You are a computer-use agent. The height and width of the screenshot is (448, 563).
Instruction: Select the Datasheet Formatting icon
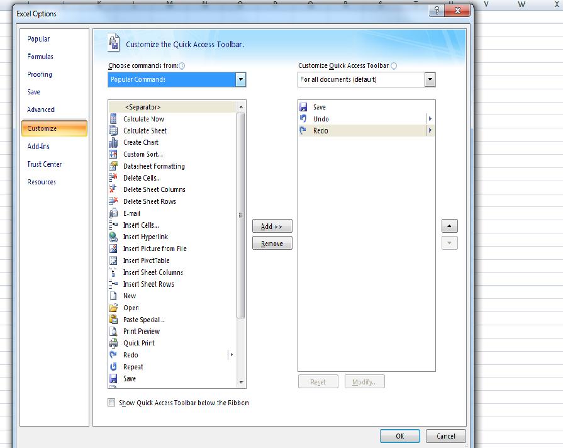pyautogui.click(x=113, y=166)
